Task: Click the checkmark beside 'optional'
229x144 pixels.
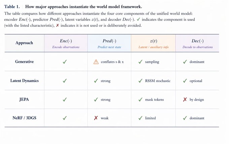Action: [x=185, y=81]
